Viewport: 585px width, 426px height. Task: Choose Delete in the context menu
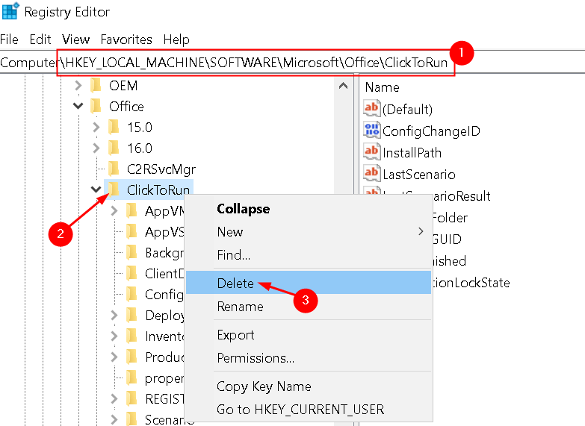[308, 283]
